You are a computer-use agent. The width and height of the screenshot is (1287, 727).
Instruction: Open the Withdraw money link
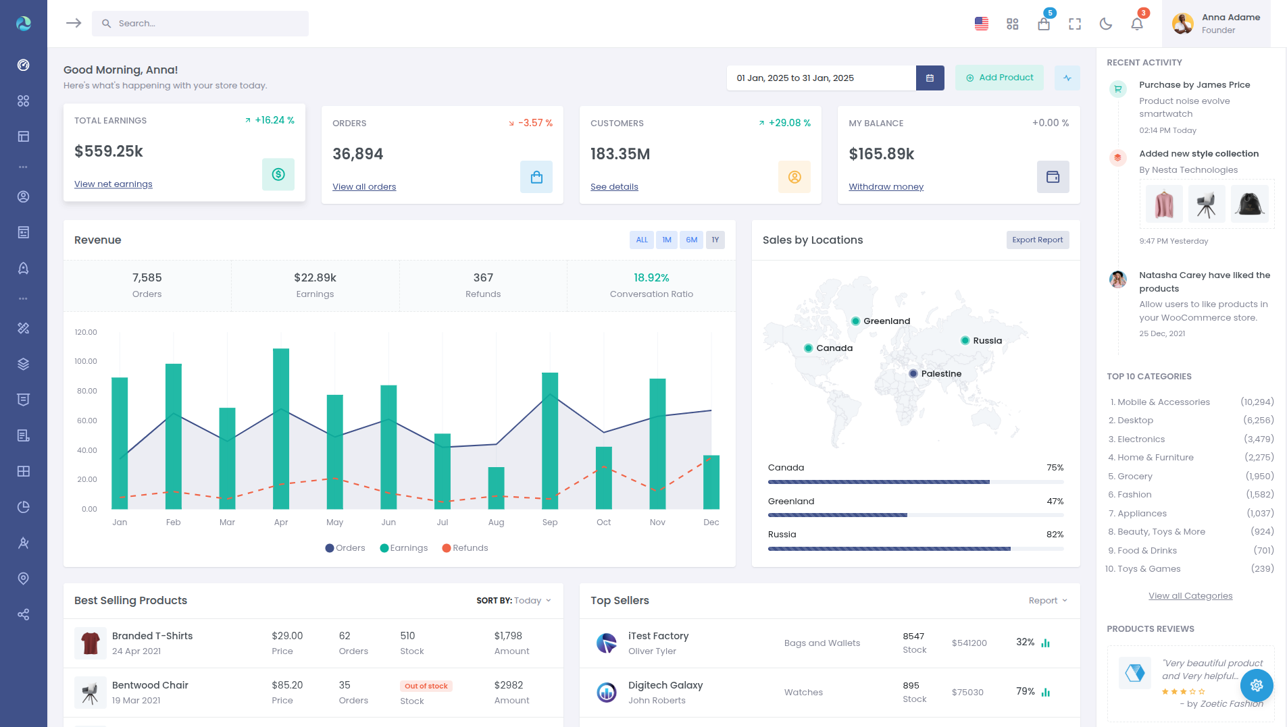click(x=886, y=186)
